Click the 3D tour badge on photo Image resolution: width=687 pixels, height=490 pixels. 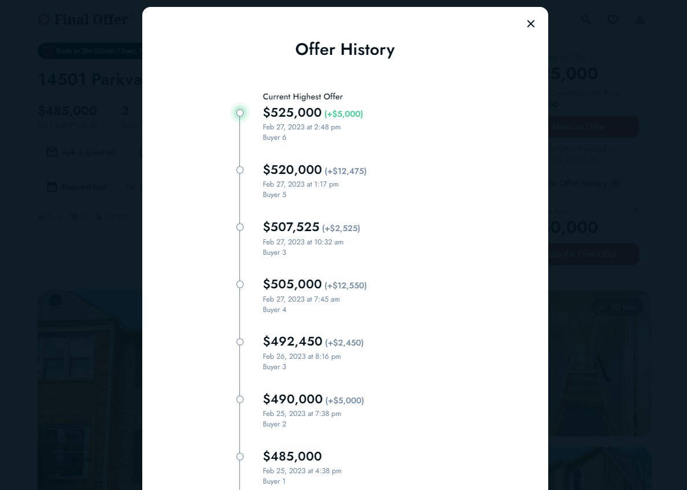coord(618,307)
